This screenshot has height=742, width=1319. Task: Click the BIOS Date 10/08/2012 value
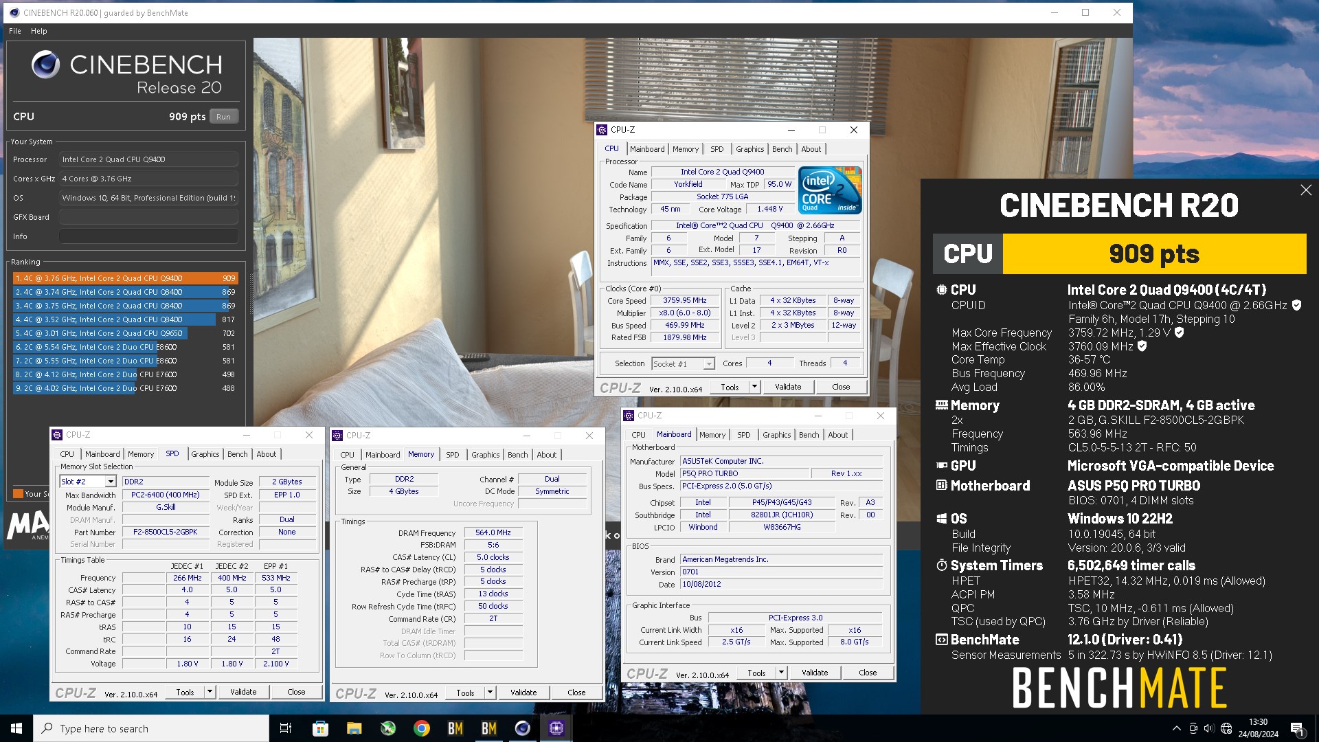coord(781,584)
